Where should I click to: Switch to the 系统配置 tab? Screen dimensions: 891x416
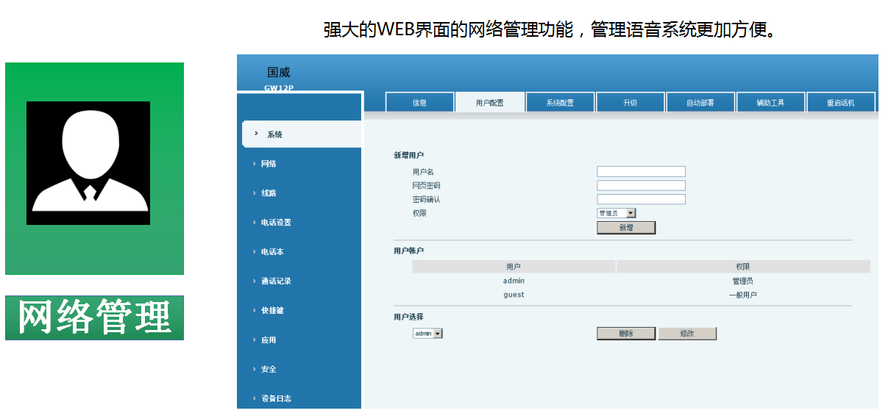560,103
